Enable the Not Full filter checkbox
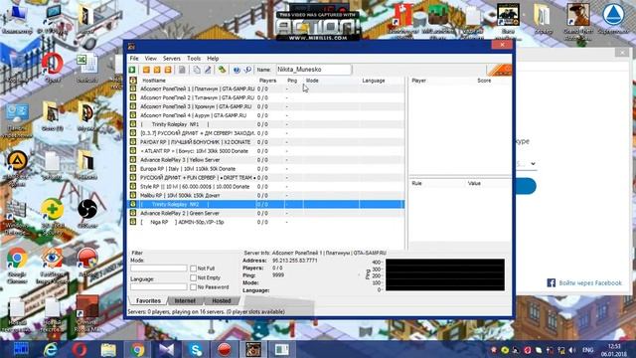Image resolution: width=636 pixels, height=358 pixels. pos(193,268)
